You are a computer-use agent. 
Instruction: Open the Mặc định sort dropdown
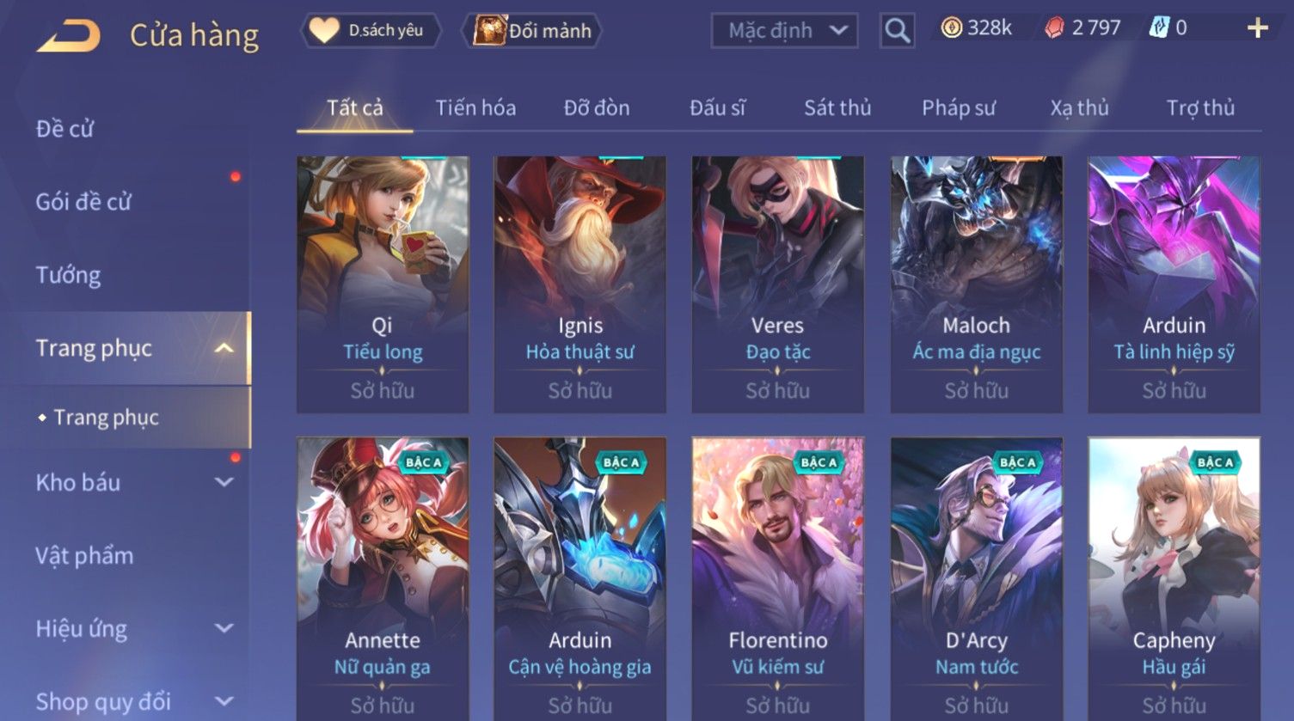coord(784,31)
